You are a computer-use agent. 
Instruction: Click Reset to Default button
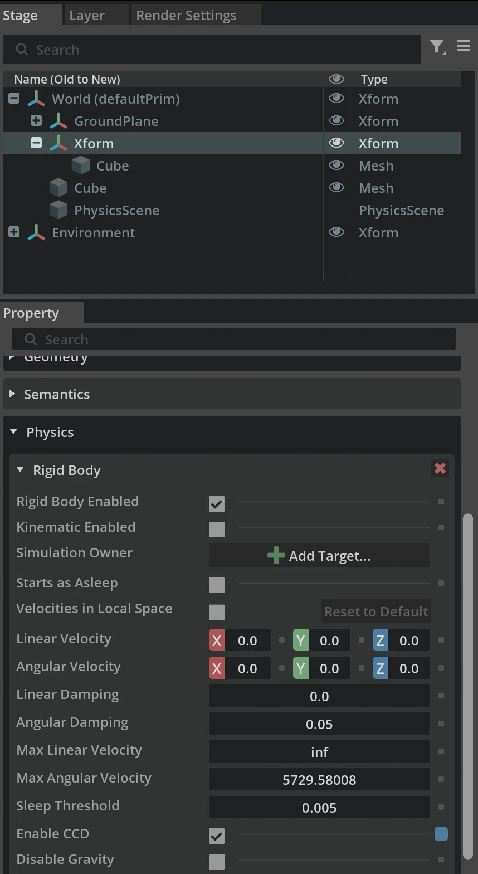click(x=376, y=611)
